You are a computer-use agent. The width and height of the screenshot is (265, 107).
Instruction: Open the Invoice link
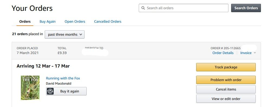coord(246,53)
